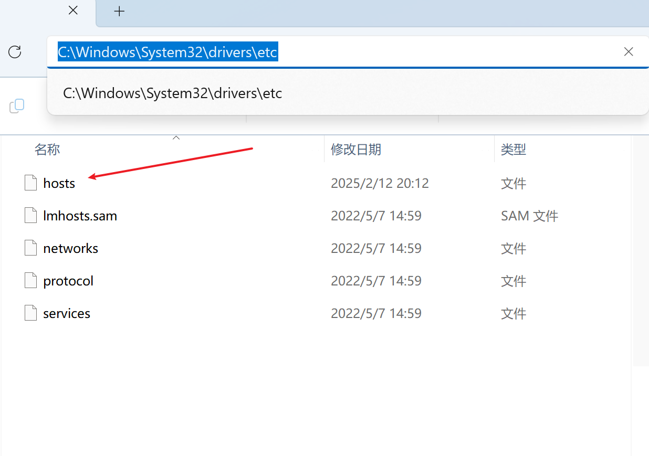Sort files by 名称 column header

(47, 150)
